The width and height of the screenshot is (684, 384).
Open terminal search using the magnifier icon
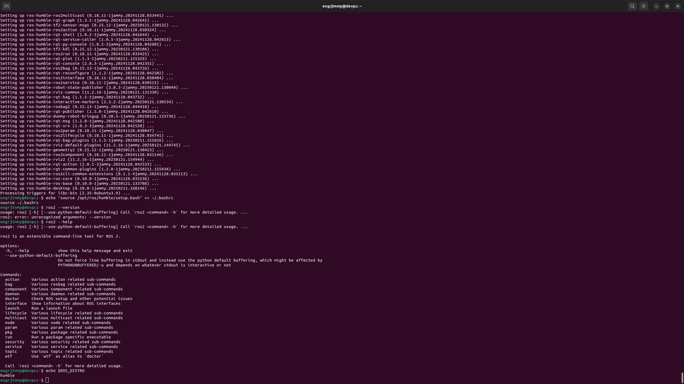click(x=632, y=6)
